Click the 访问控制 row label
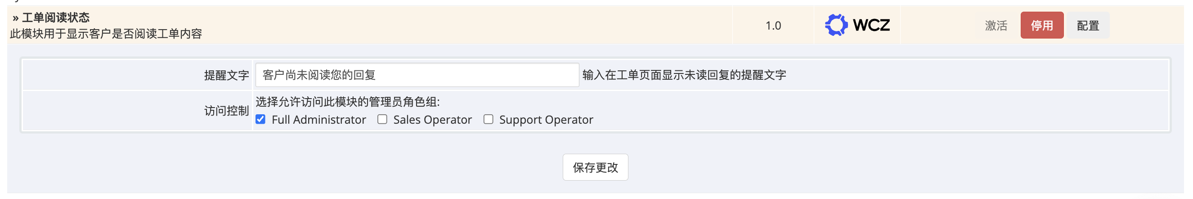 click(226, 111)
